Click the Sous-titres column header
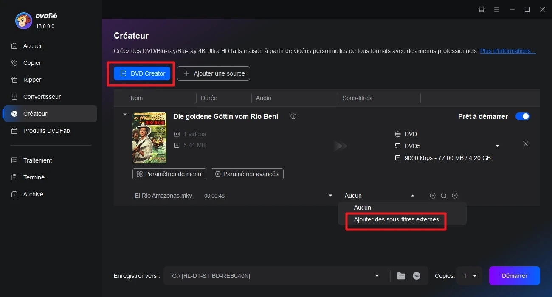The height and width of the screenshot is (297, 552). 357,98
